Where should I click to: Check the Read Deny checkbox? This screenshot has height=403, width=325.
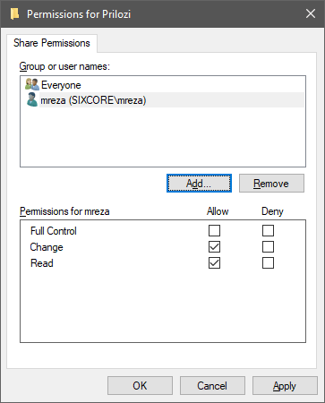(x=268, y=263)
